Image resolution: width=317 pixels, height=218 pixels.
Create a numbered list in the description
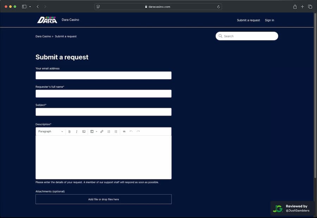pos(116,131)
